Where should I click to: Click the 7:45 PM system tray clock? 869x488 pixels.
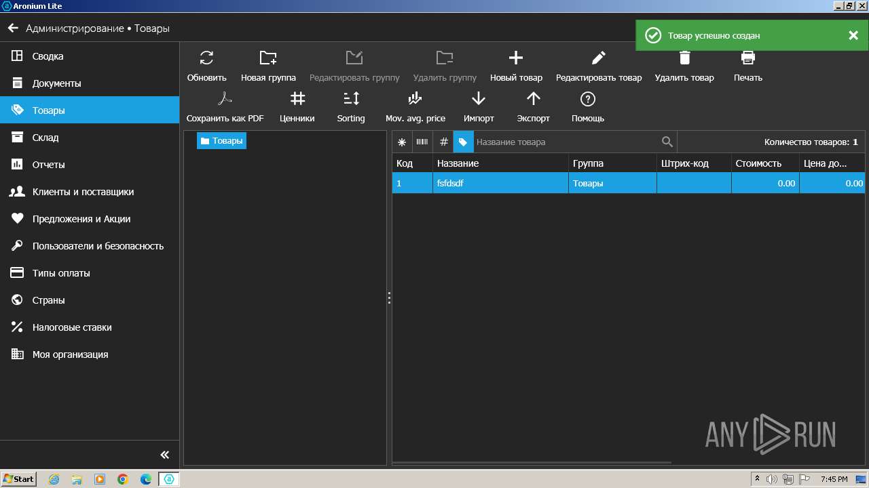pyautogui.click(x=834, y=479)
